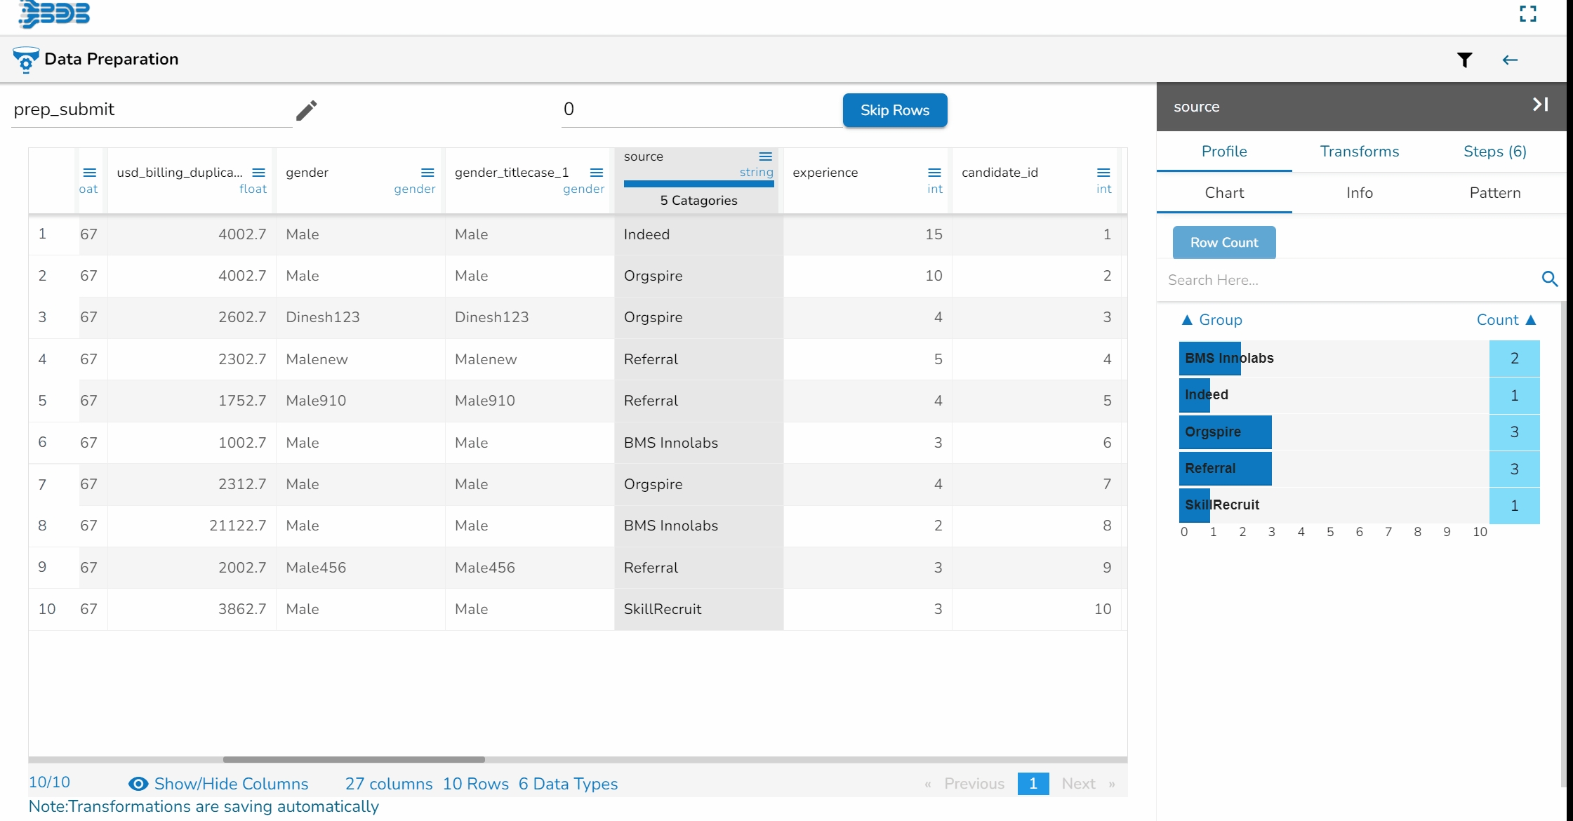Click the search magnifier icon

tap(1550, 279)
